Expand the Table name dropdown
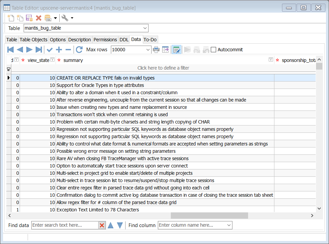329x244 pixels. click(x=145, y=28)
